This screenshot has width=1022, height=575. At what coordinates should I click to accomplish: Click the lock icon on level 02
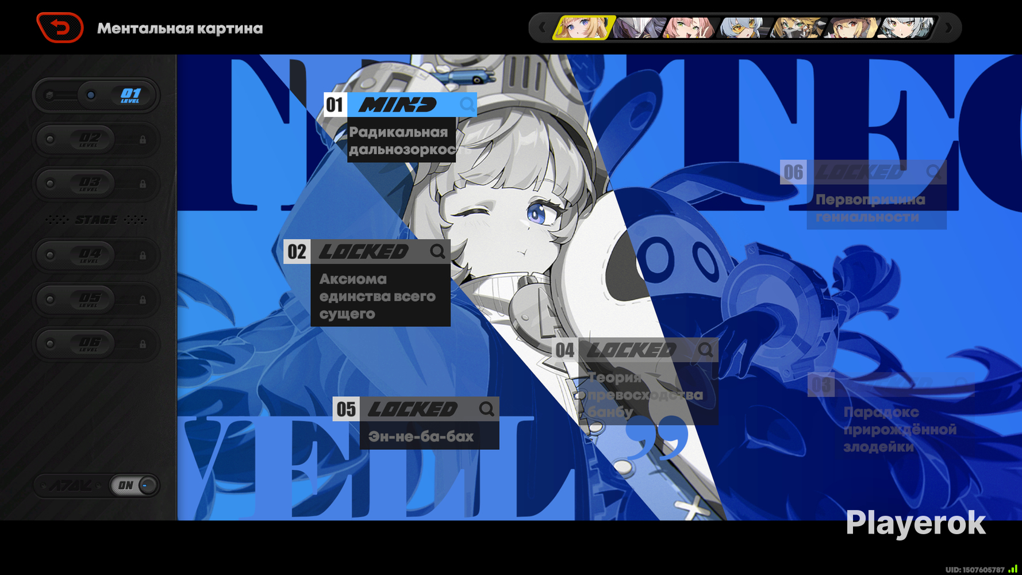coord(143,139)
